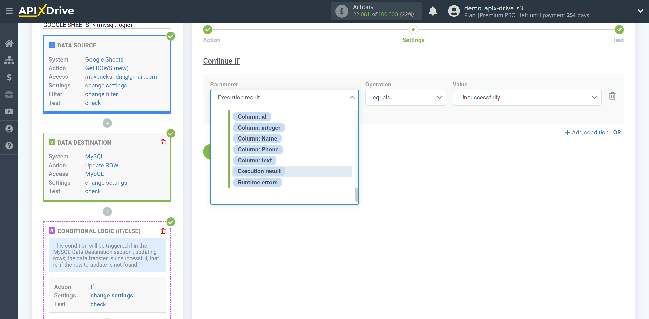
Task: Click change settings link in Data Destination
Action: click(106, 182)
